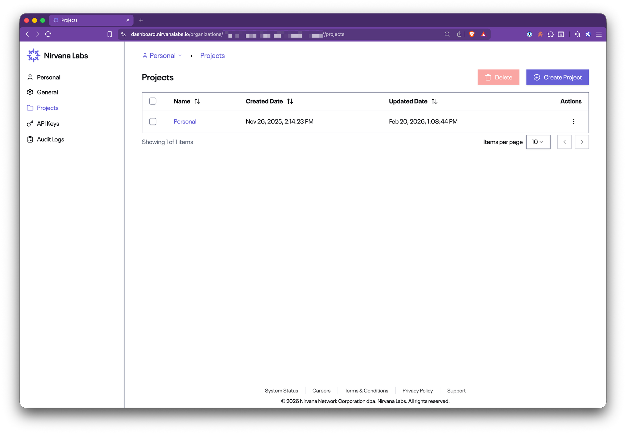Go to next page of results
Image resolution: width=626 pixels, height=434 pixels.
pyautogui.click(x=582, y=142)
